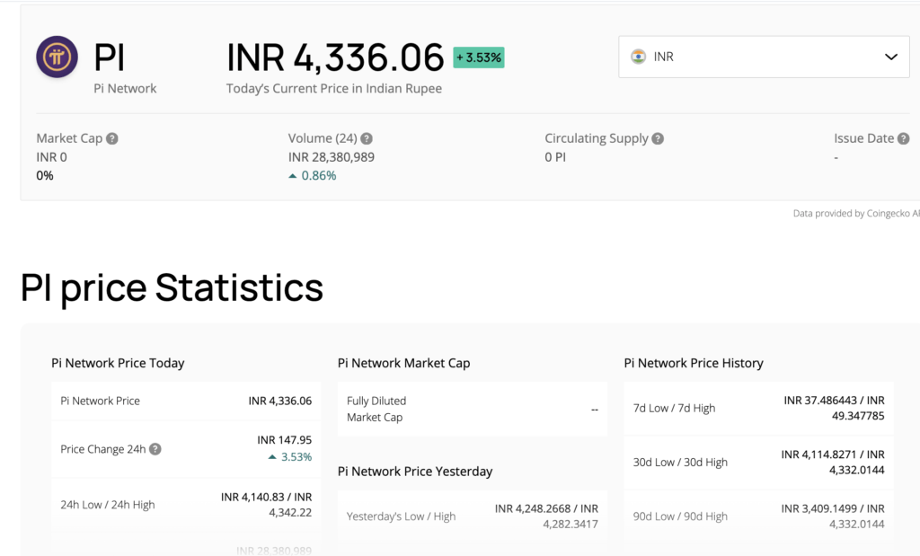920x556 pixels.
Task: Click the Market Cap label
Action: 69,138
